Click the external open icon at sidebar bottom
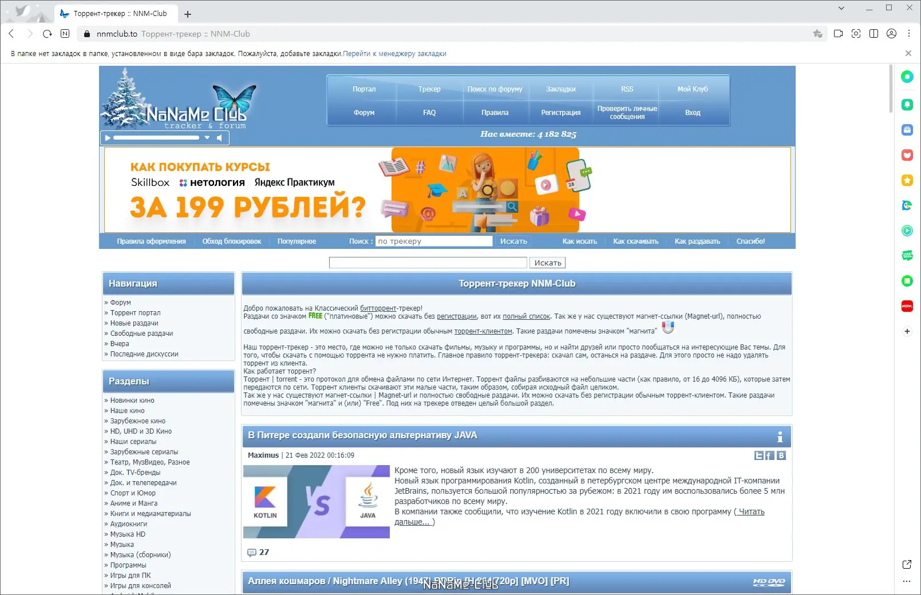This screenshot has width=921, height=595. click(x=907, y=565)
